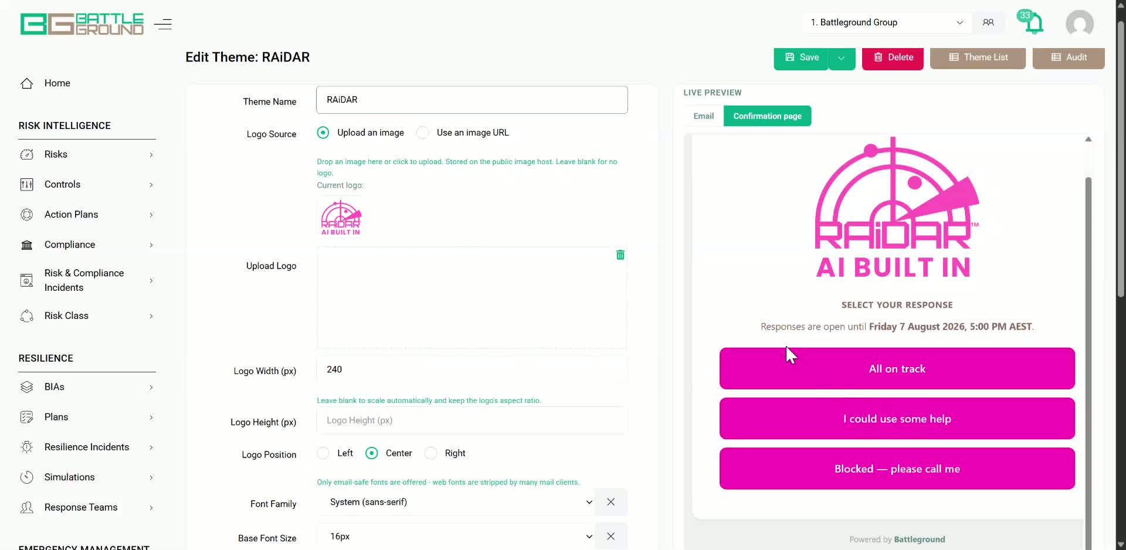Click the page vertical scrollbar
This screenshot has height=550, width=1126.
[1121, 158]
